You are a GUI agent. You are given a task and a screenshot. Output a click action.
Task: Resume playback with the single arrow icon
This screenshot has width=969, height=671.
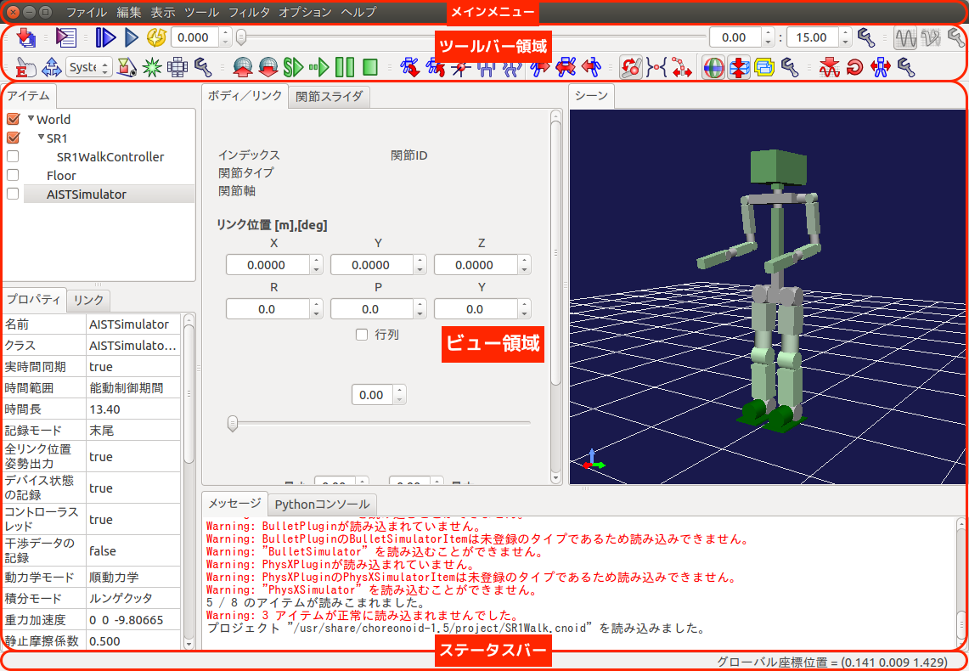tap(131, 37)
